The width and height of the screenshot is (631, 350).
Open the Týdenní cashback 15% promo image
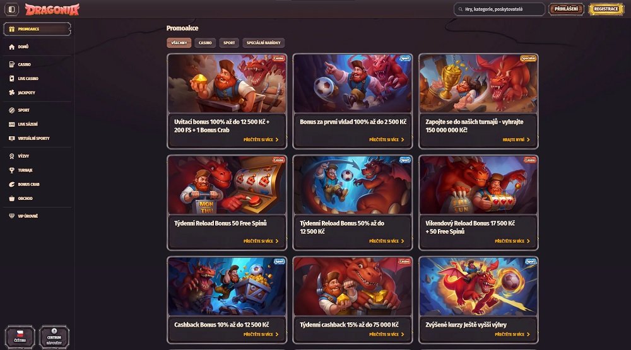tap(353, 286)
